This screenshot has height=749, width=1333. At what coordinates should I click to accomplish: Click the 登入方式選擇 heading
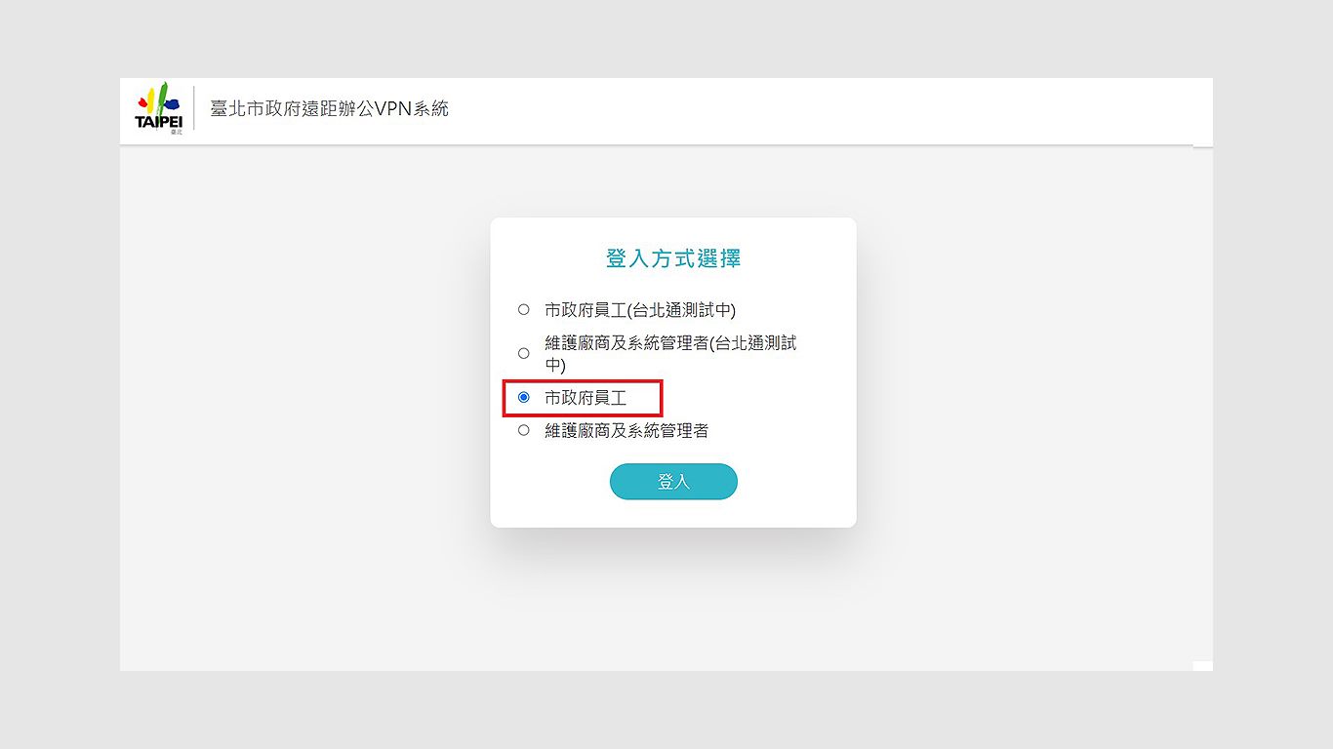click(x=673, y=258)
